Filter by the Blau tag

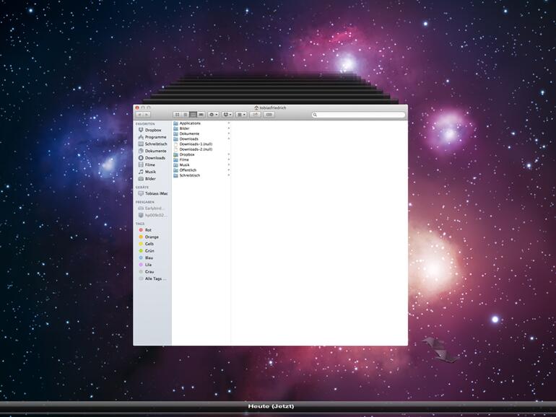[152, 258]
